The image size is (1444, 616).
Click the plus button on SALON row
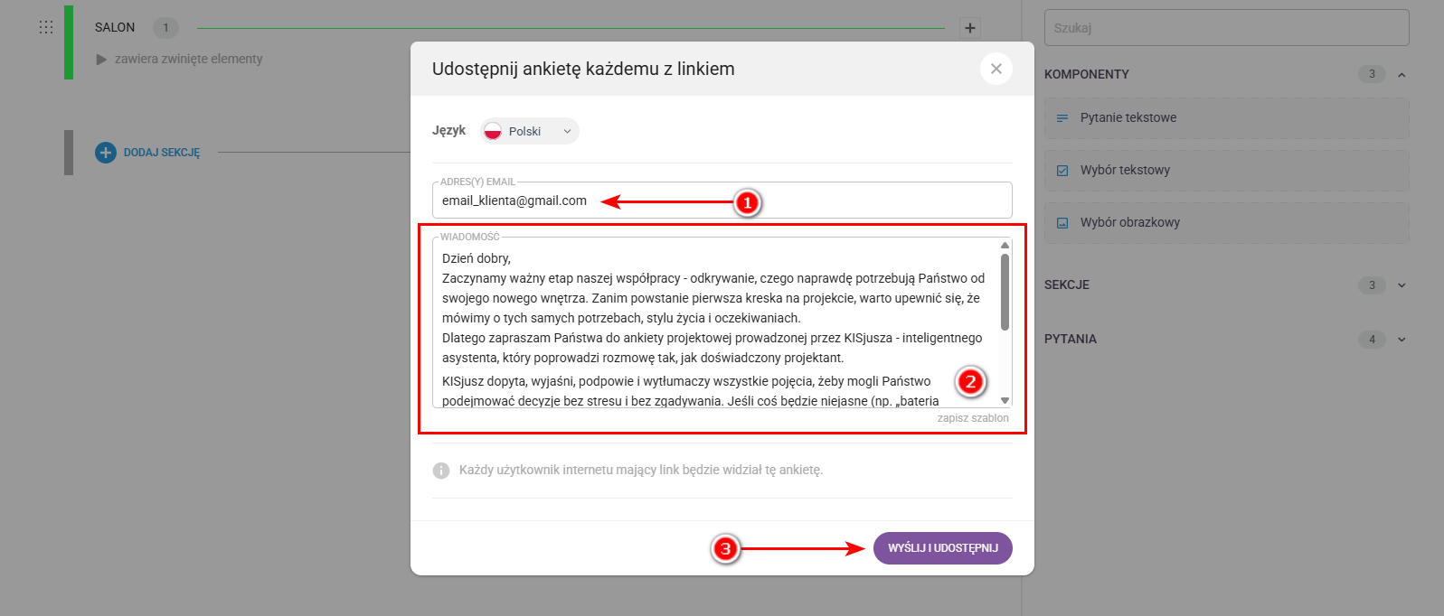click(x=969, y=28)
